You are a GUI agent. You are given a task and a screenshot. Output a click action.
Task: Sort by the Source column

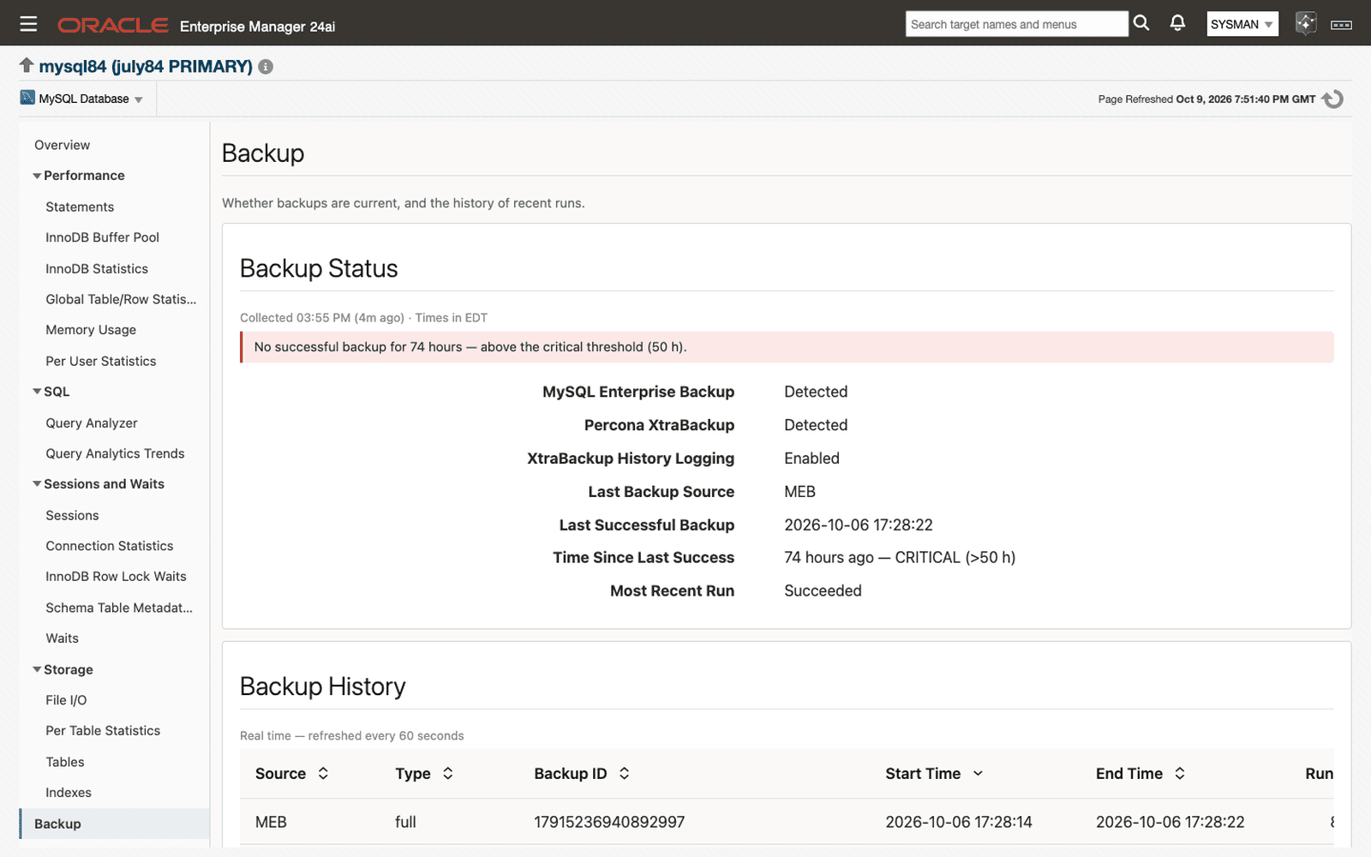[323, 773]
